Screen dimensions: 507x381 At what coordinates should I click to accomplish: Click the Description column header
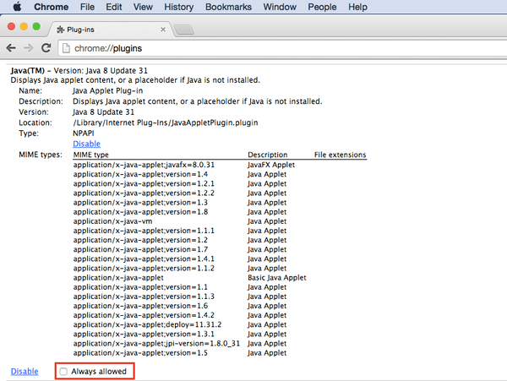tap(267, 155)
